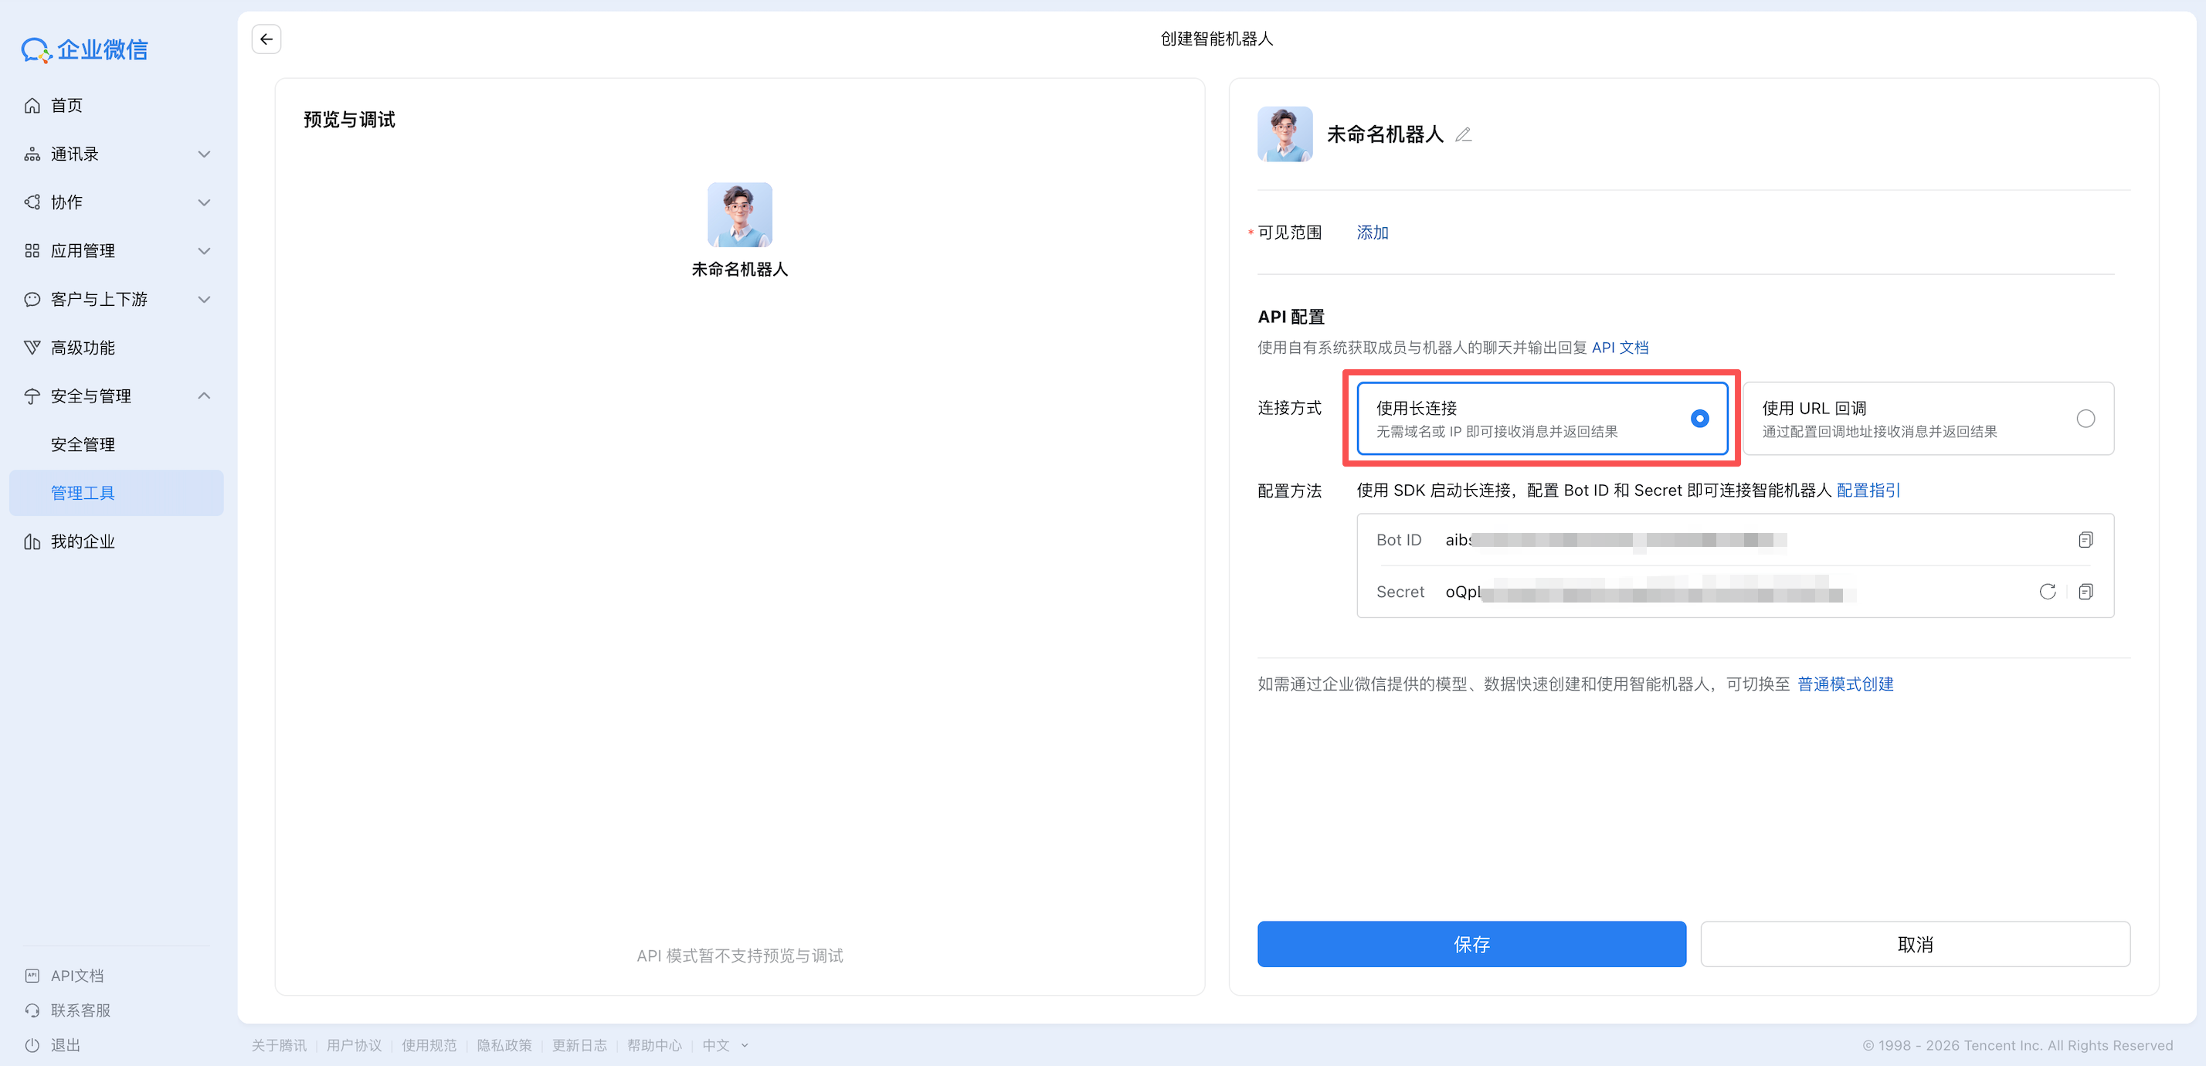Viewport: 2206px width, 1066px height.
Task: Open 联系客服 in the sidebar
Action: tap(80, 1010)
